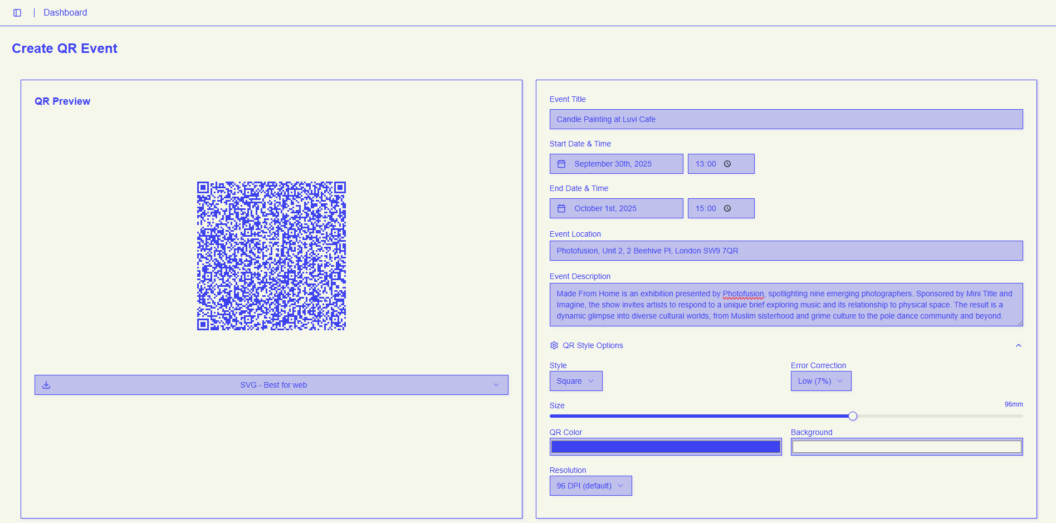Click calendar icon in end date
This screenshot has width=1056, height=523.
(561, 208)
